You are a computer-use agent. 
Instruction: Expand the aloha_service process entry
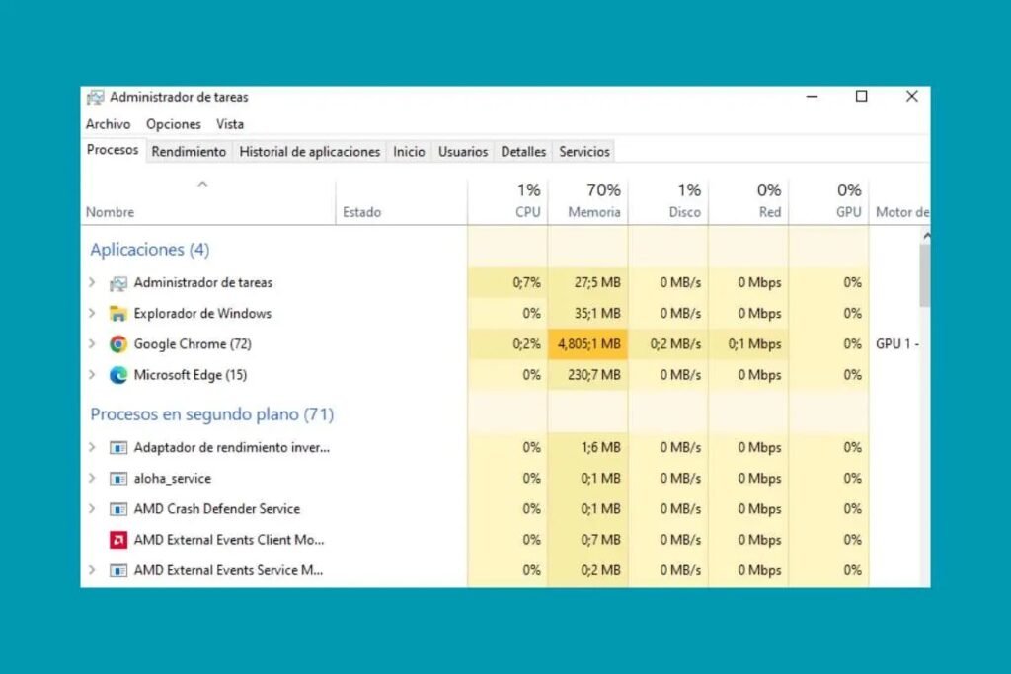pyautogui.click(x=92, y=479)
